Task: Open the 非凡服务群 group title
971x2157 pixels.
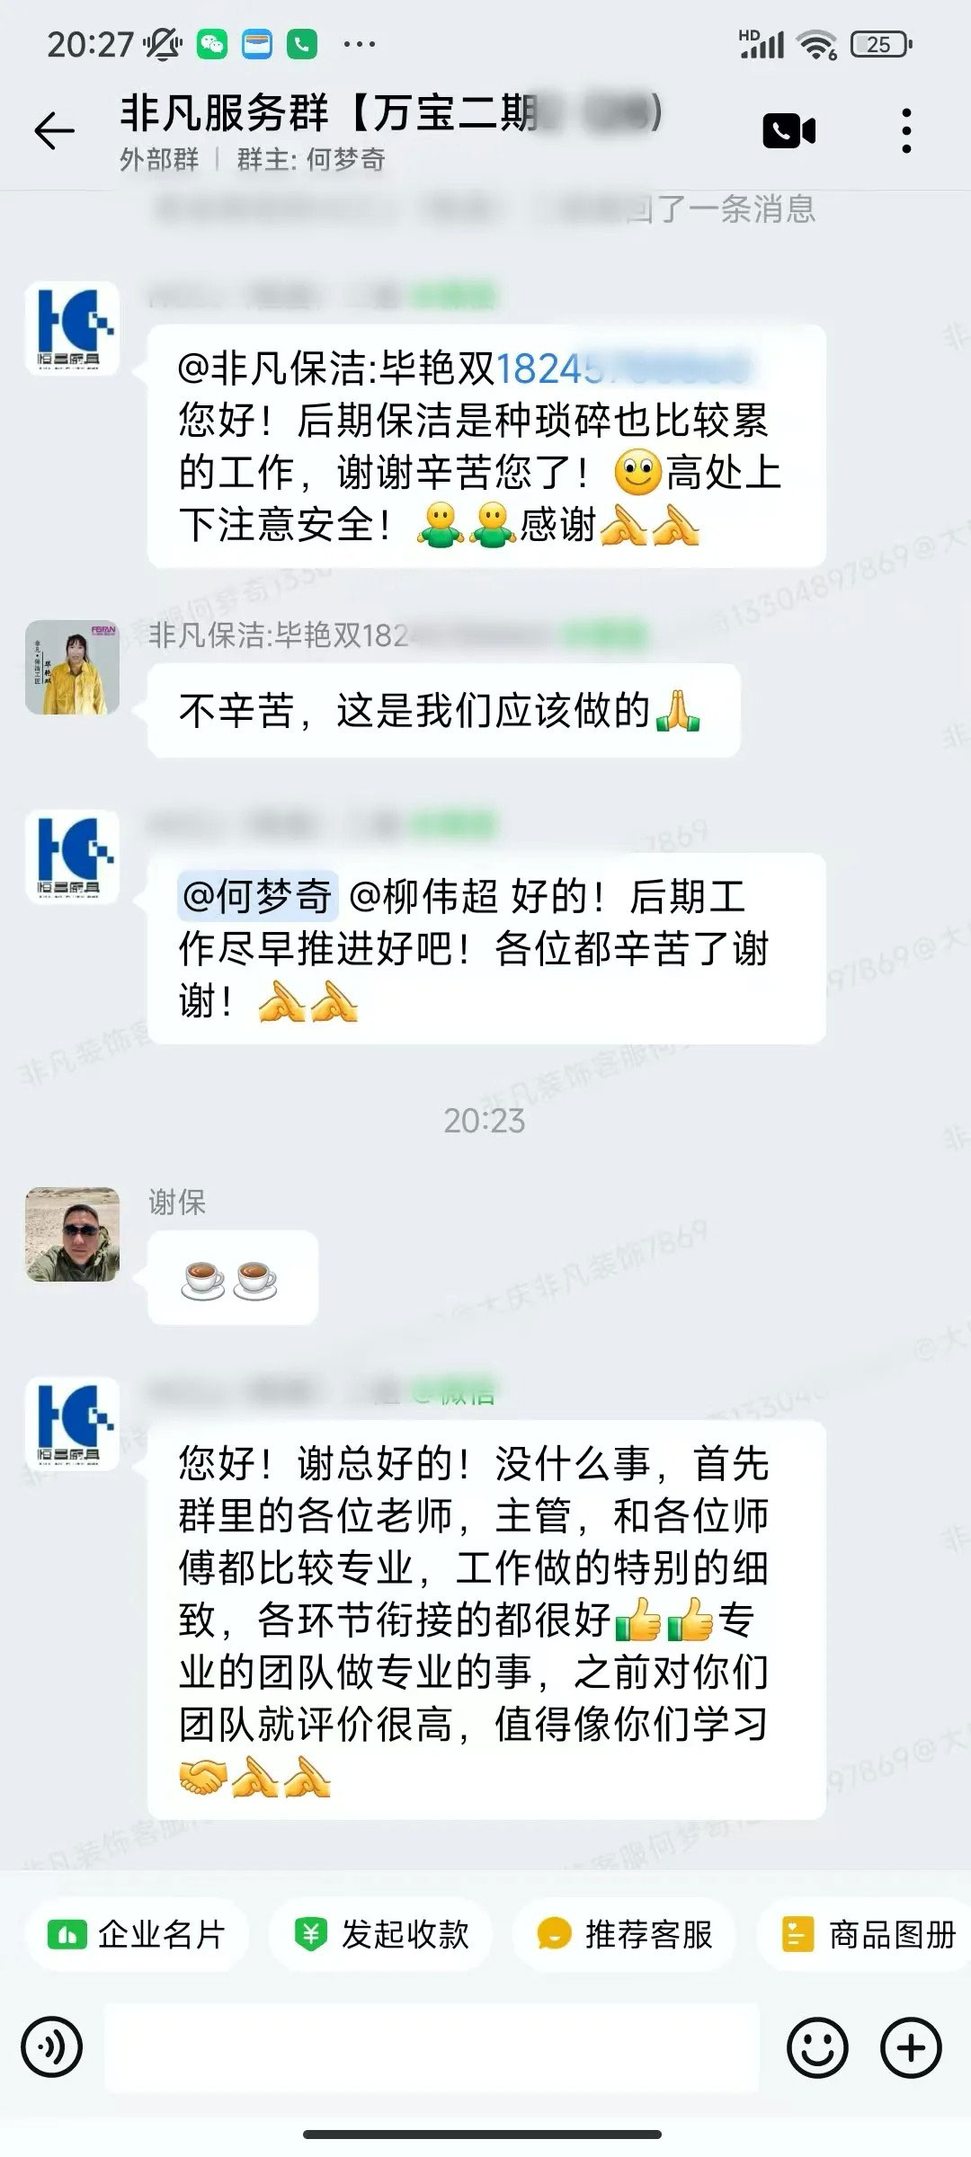Action: click(391, 113)
